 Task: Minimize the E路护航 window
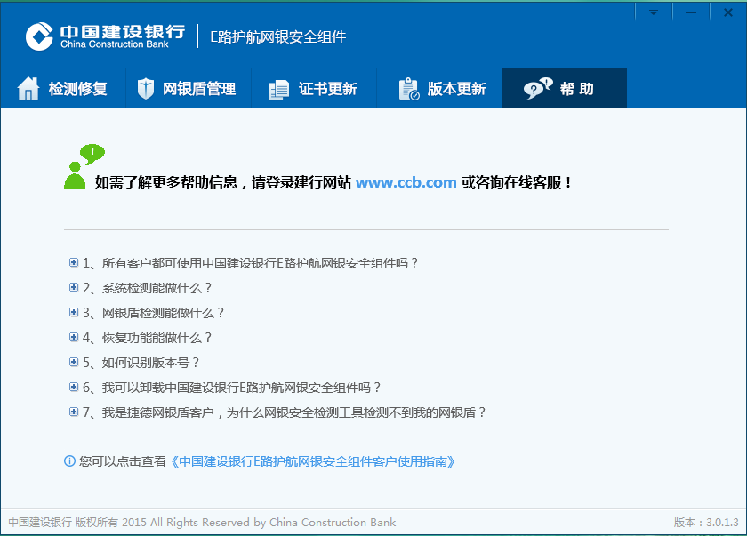(691, 12)
